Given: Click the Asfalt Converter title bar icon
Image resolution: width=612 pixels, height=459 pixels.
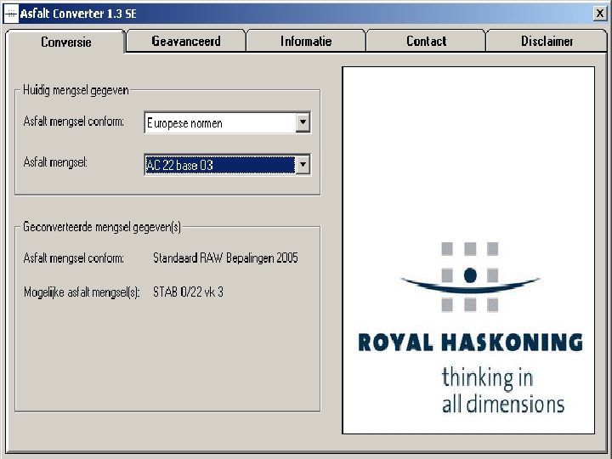Looking at the screenshot, I should pyautogui.click(x=11, y=14).
